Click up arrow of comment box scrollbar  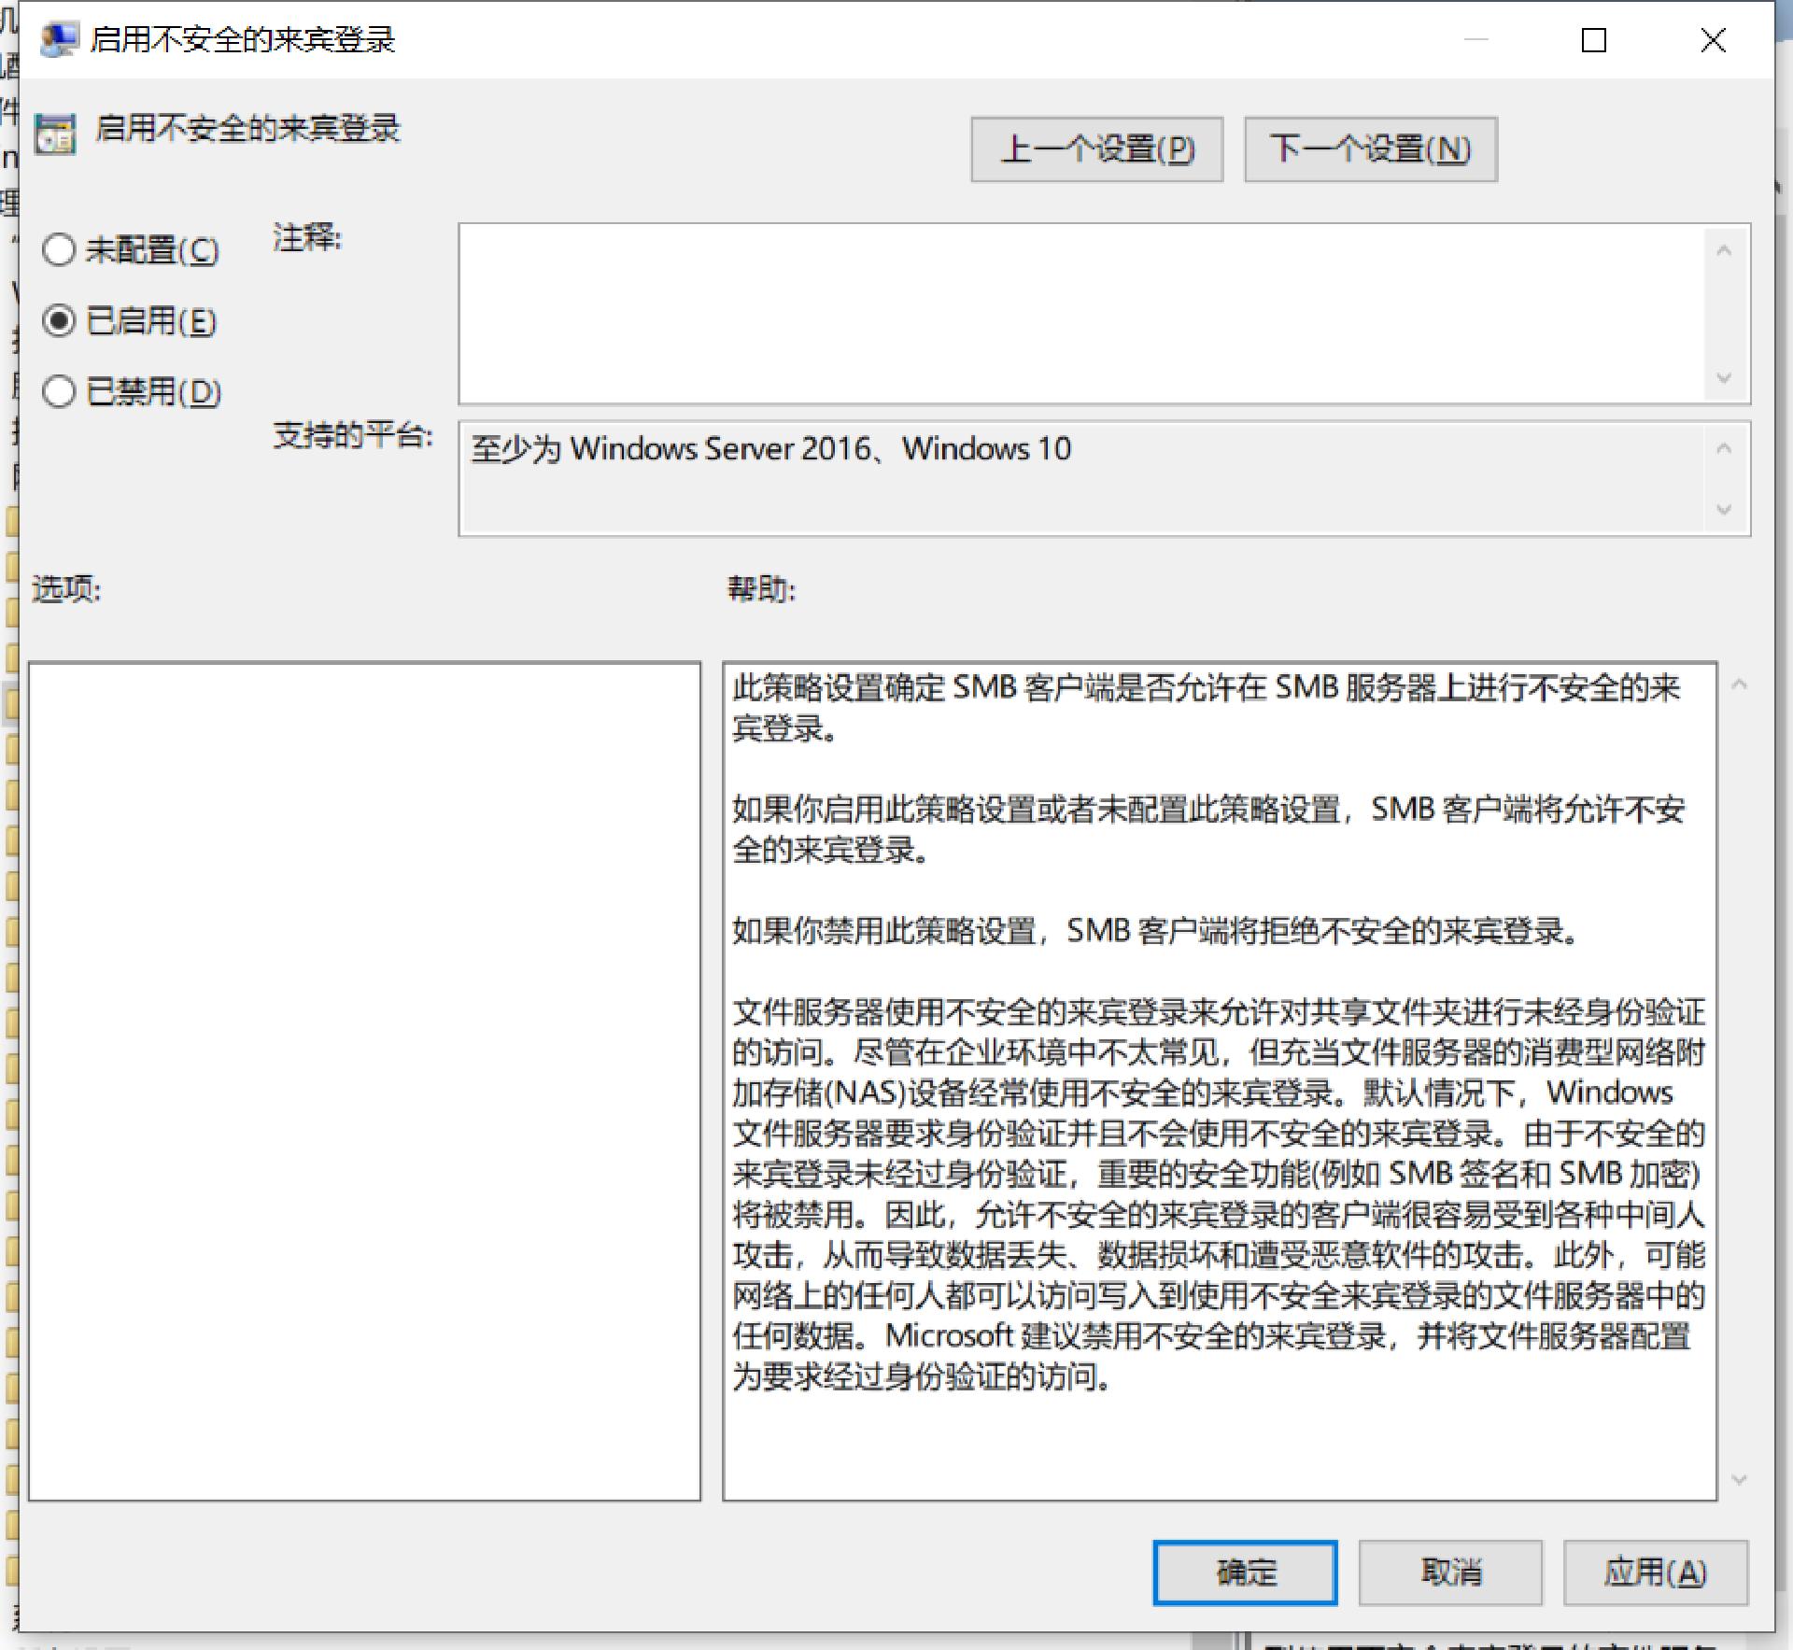click(x=1724, y=250)
